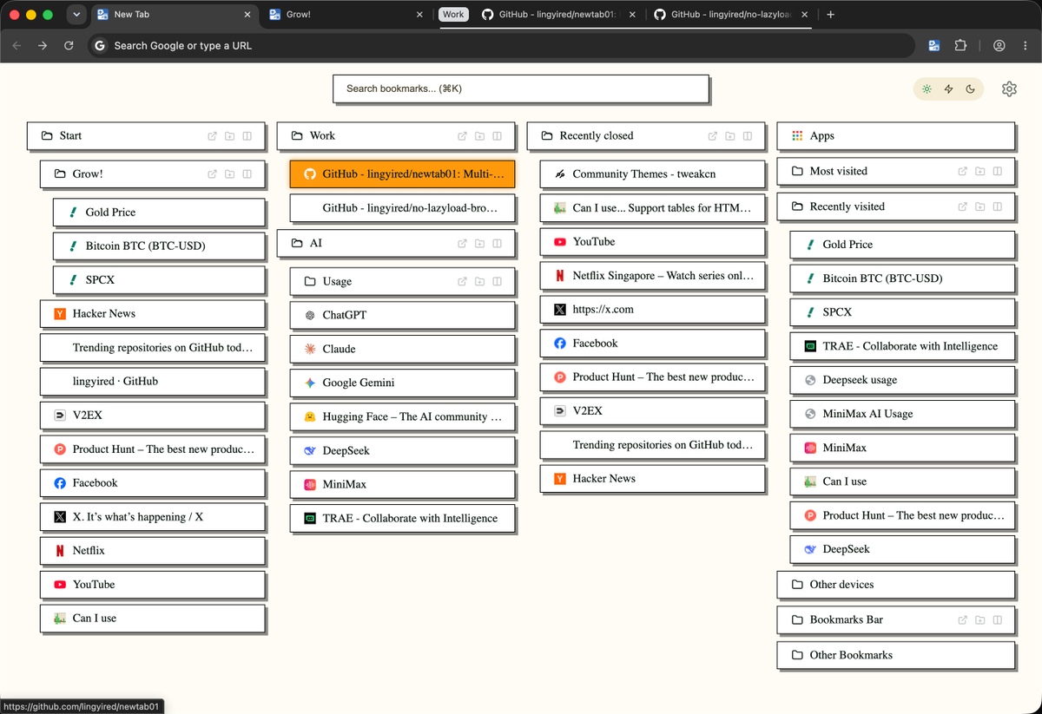This screenshot has height=714, width=1042.
Task: Click the folder-plus icon on Recently visited
Action: (980, 207)
